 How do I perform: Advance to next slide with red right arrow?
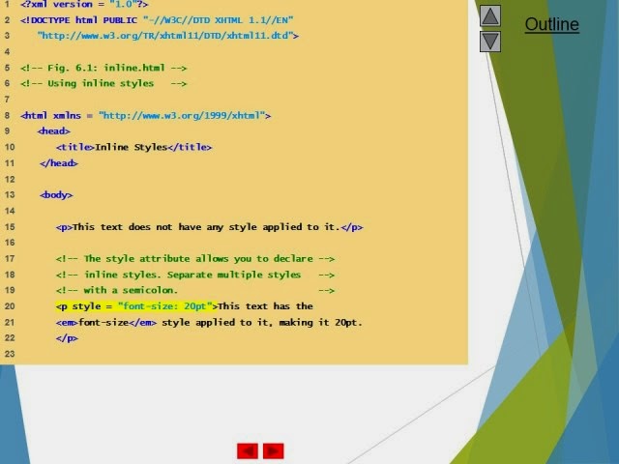[x=273, y=451]
